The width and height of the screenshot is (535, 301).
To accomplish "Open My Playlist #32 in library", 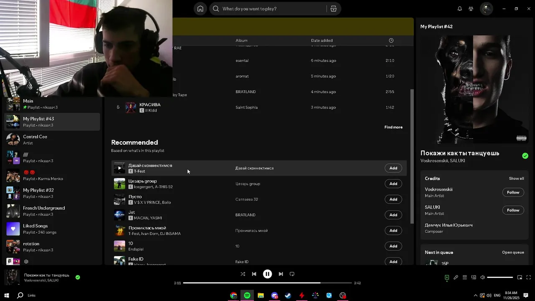I will pyautogui.click(x=52, y=193).
